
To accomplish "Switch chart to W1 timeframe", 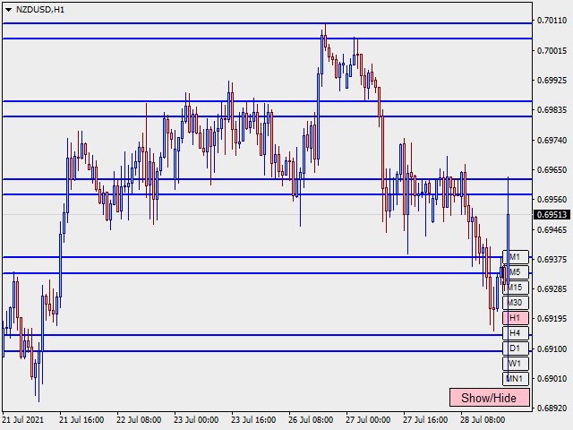I will point(516,364).
